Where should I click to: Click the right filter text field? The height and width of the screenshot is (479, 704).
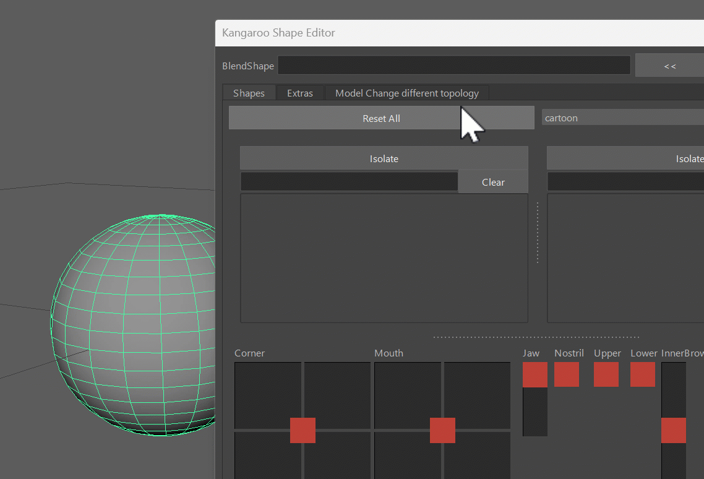[x=625, y=182]
